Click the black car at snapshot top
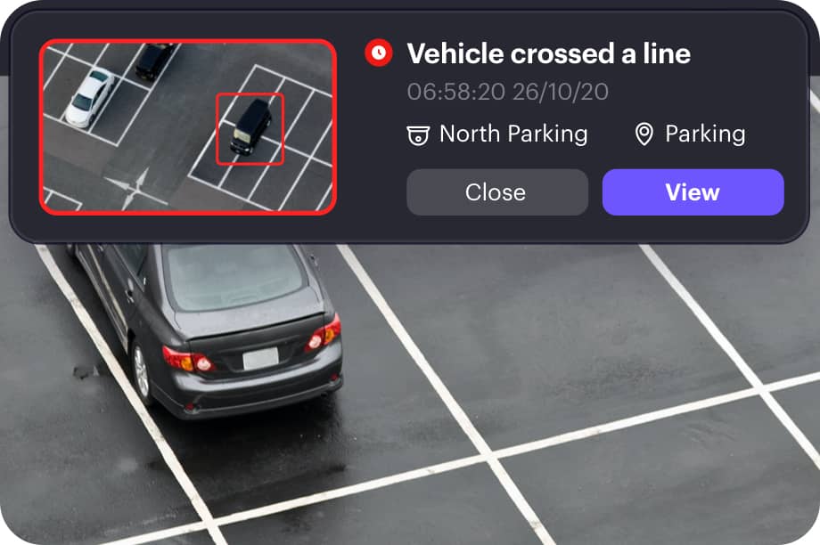Screen dimensions: 820x545 pyautogui.click(x=154, y=60)
